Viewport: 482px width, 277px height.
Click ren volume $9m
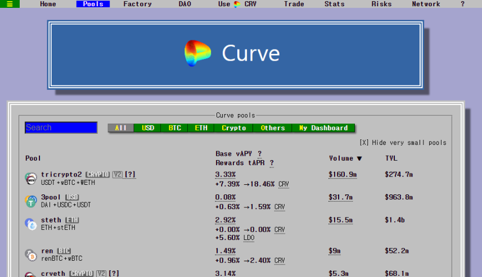pos(335,251)
